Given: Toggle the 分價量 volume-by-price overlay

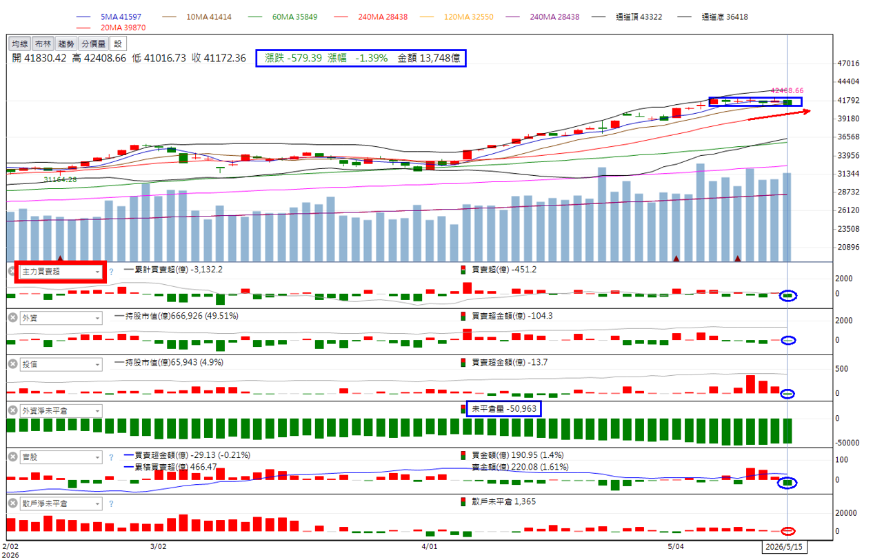Looking at the screenshot, I should [93, 43].
